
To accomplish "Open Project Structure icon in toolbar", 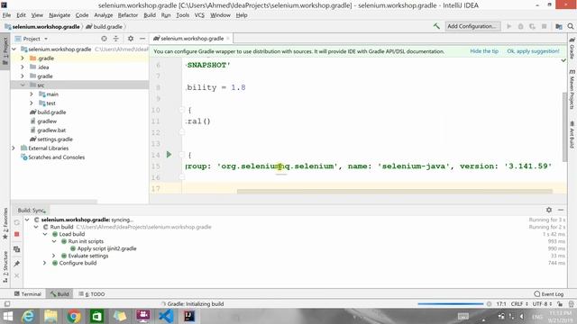I will click(x=559, y=26).
